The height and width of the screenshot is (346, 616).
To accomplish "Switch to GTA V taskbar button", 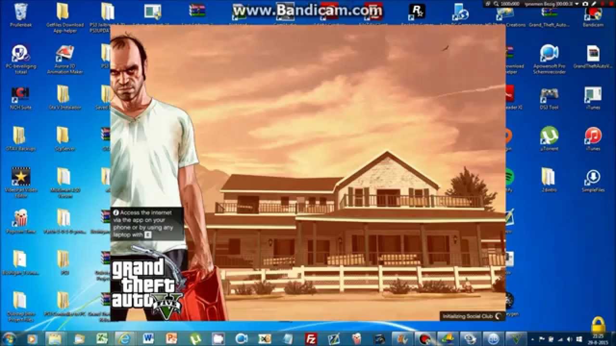I will click(517, 338).
